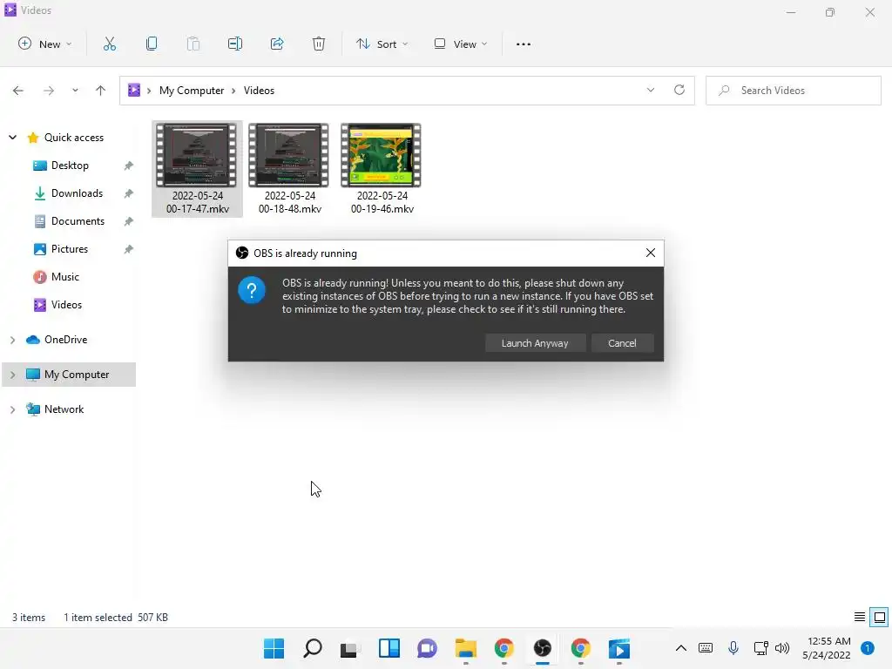This screenshot has width=892, height=669.
Task: Go up one folder level arrow
Action: click(101, 91)
